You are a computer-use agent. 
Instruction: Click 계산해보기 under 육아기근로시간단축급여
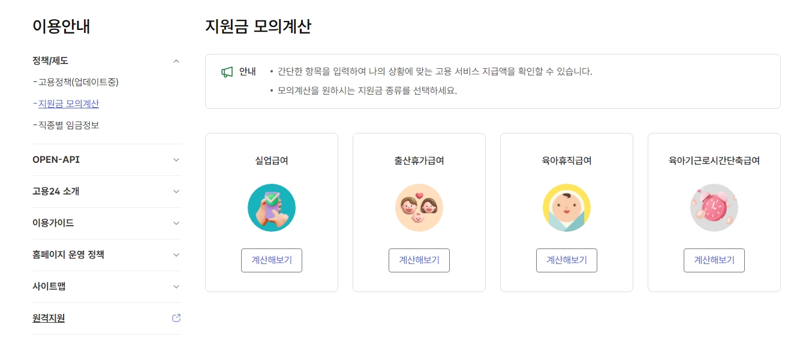(714, 260)
